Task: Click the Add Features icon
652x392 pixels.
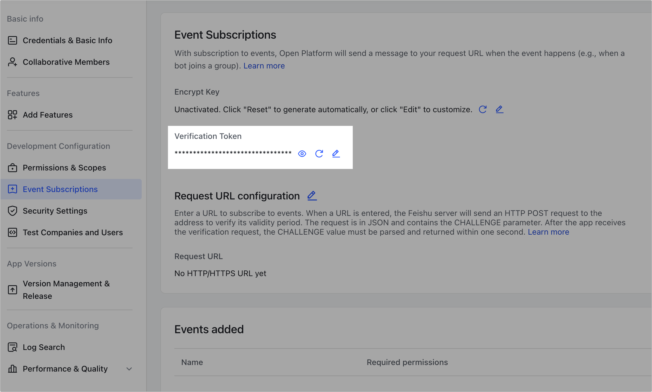Action: point(13,115)
